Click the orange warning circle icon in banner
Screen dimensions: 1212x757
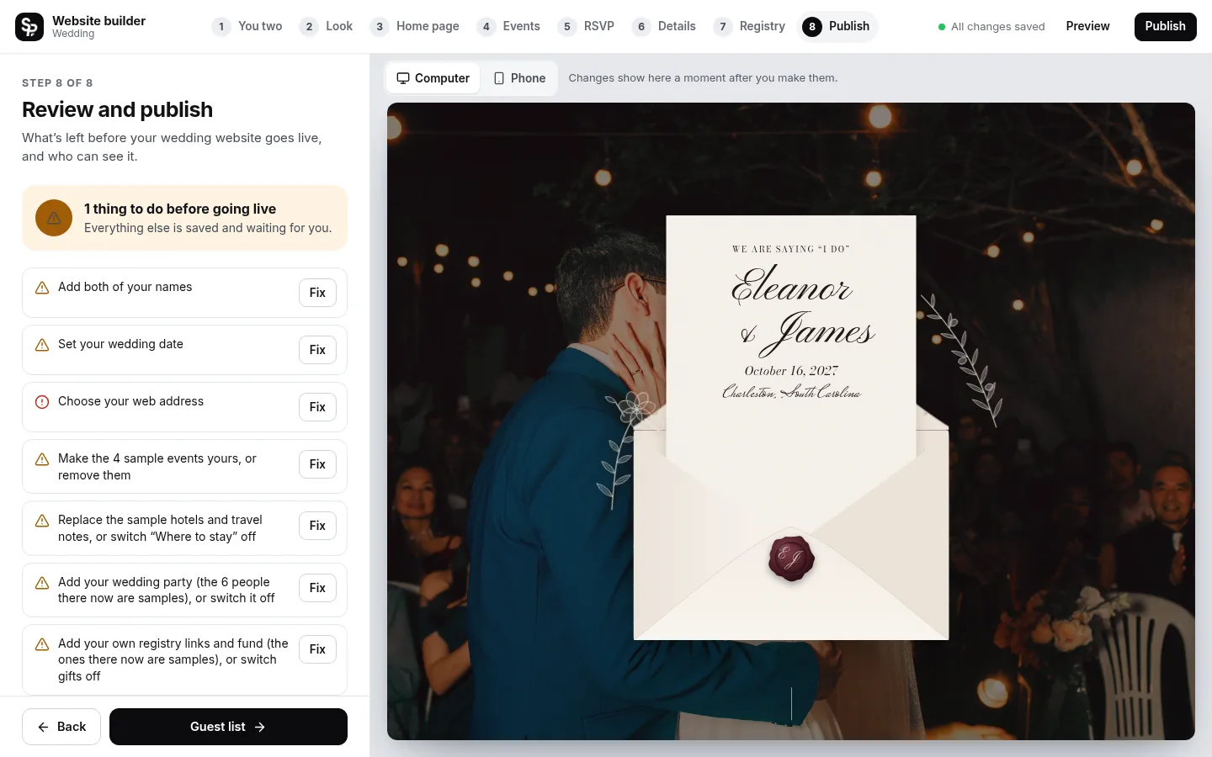pyautogui.click(x=54, y=218)
